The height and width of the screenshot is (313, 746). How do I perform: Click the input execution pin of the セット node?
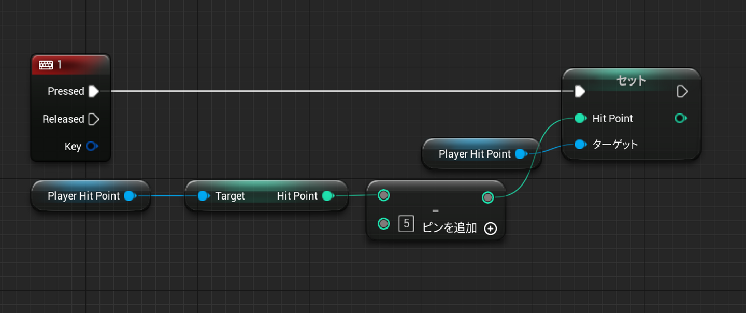(580, 91)
